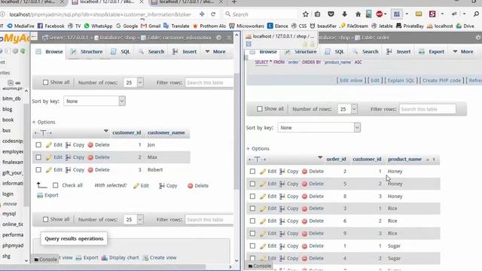482x271 pixels.
Task: Expand Options in customer table panel
Action: [44, 122]
